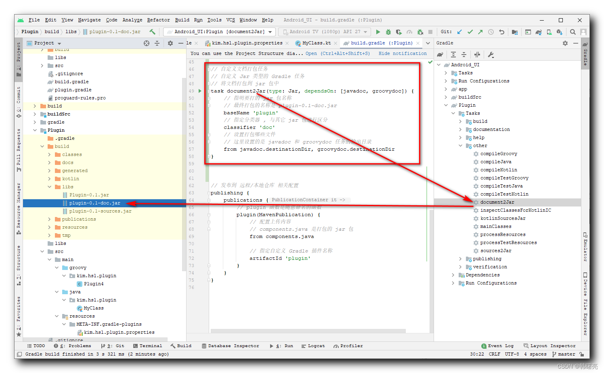Screen dimensions: 604x373
Task: Open AVD Manager icon
Action: 549,32
